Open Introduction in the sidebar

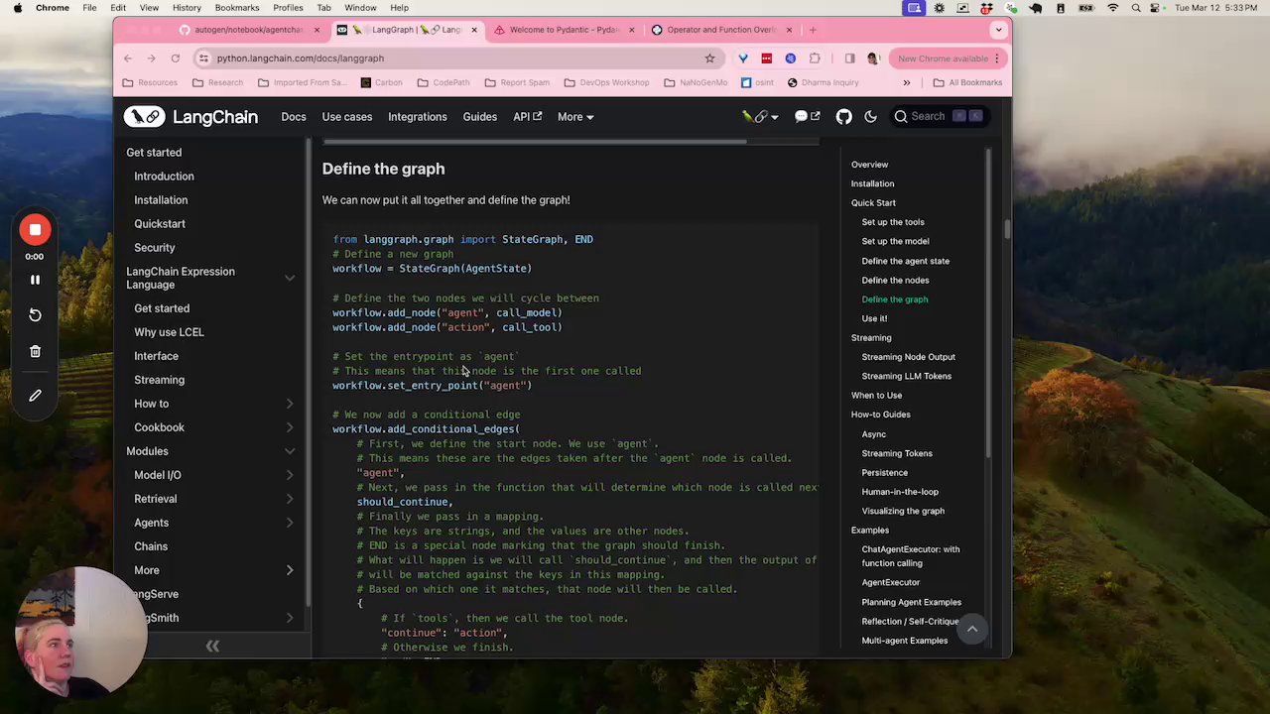pyautogui.click(x=164, y=177)
